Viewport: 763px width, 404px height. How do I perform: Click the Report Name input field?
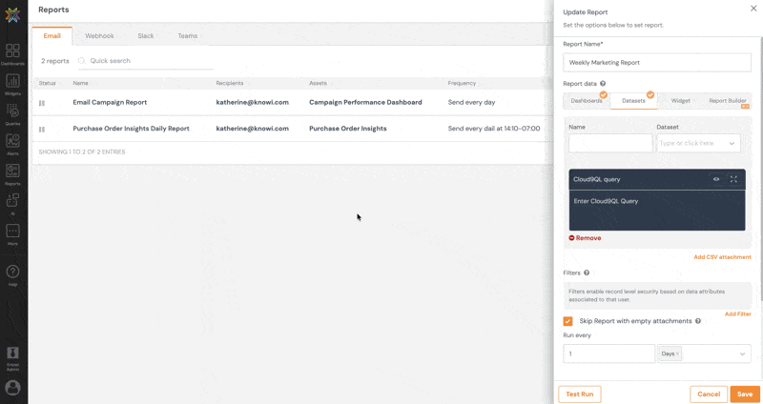pyautogui.click(x=656, y=63)
